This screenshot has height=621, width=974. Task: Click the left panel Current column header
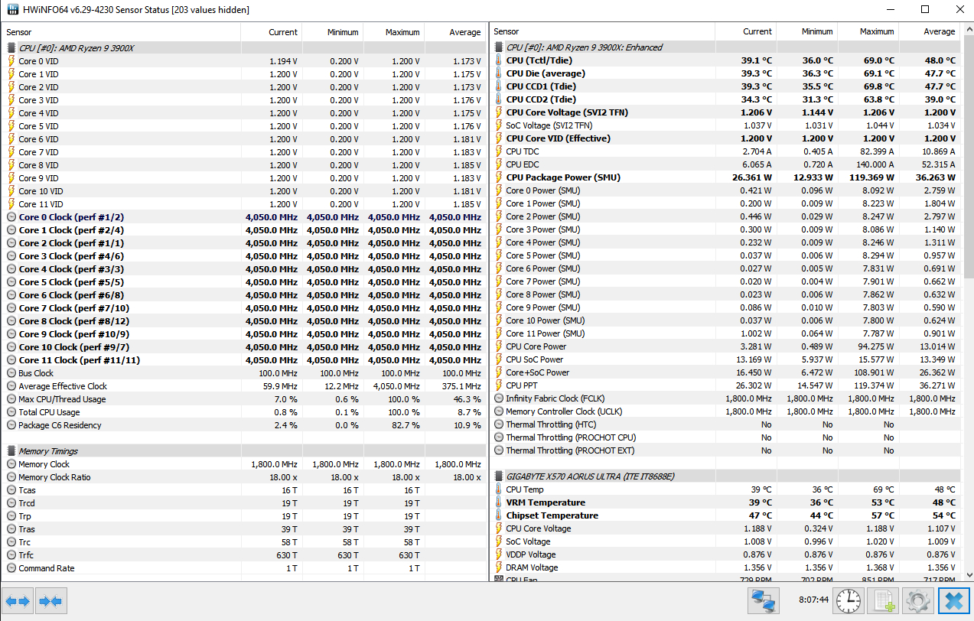[272, 32]
